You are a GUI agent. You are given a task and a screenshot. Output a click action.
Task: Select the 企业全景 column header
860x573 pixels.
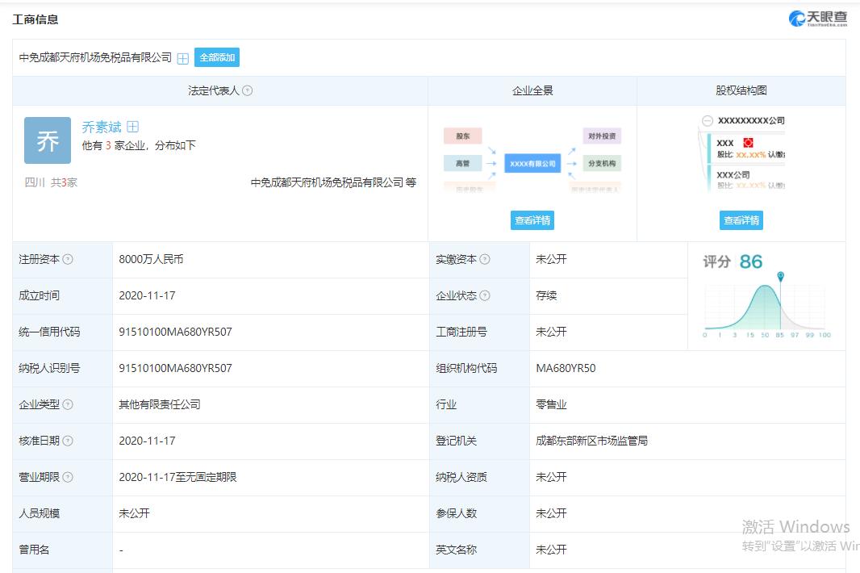point(532,91)
